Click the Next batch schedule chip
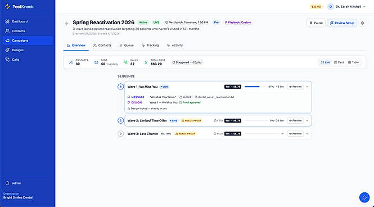Screen dimensions: 374x207 click(187, 22)
